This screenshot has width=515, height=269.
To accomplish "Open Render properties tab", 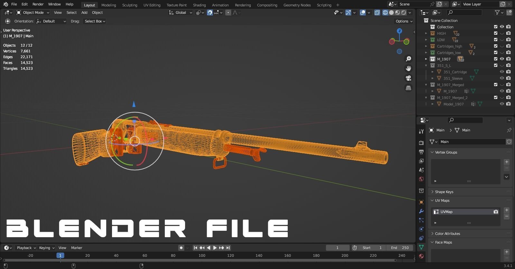I will click(x=421, y=143).
